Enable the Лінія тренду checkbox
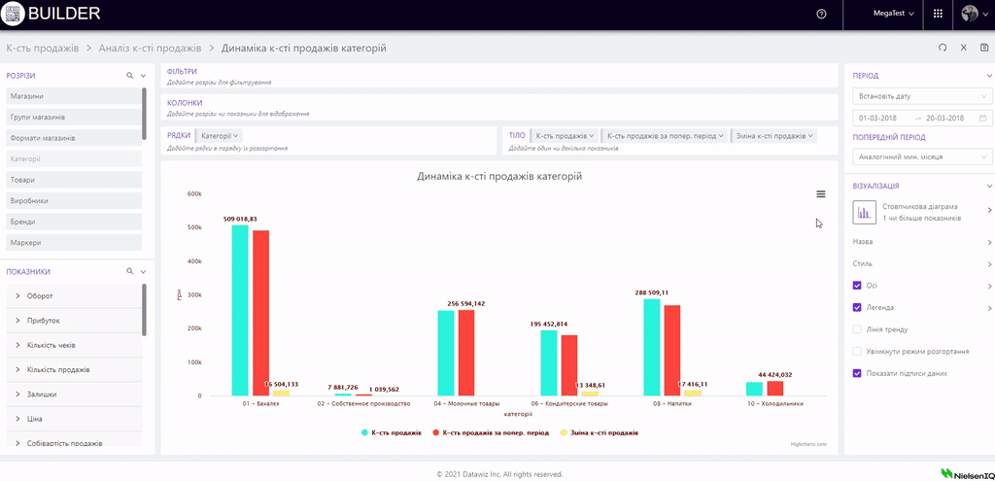Viewport: 995px width, 481px height. coord(857,329)
